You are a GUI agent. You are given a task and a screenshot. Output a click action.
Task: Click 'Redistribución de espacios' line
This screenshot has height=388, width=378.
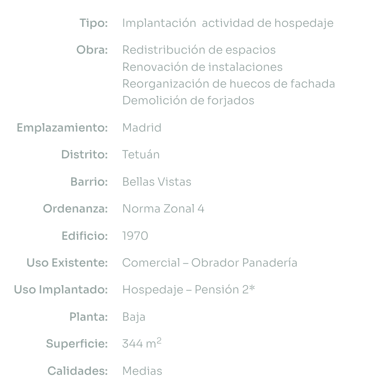coord(199,50)
